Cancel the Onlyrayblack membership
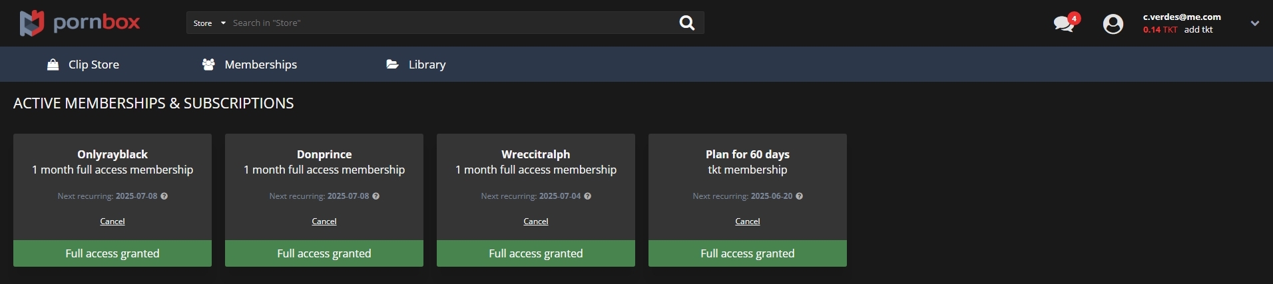The image size is (1273, 284). (x=113, y=221)
